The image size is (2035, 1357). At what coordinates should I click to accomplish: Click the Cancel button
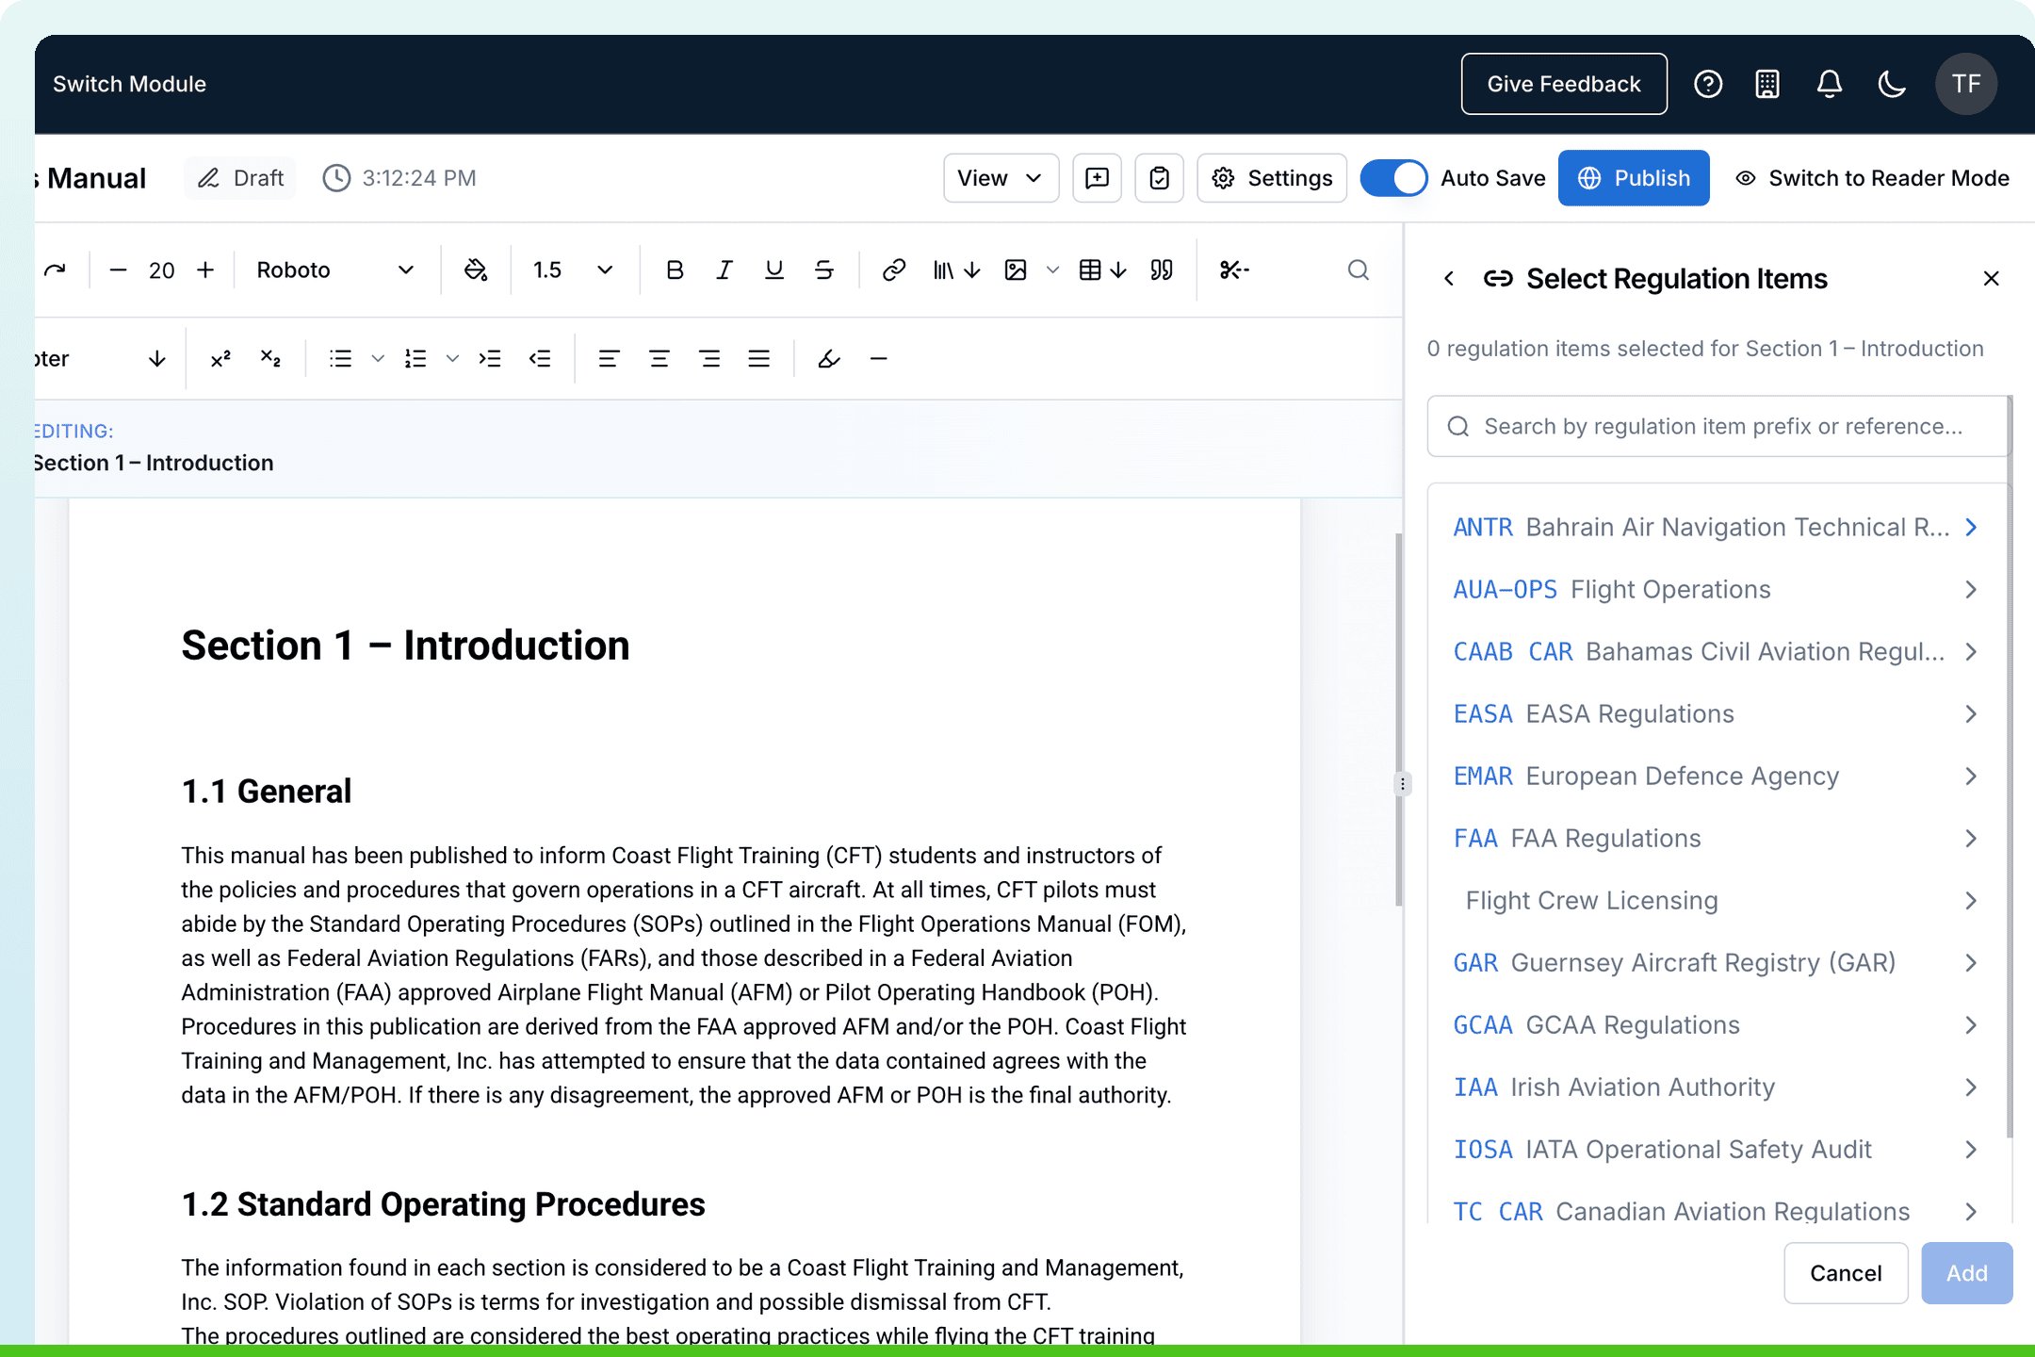tap(1846, 1273)
